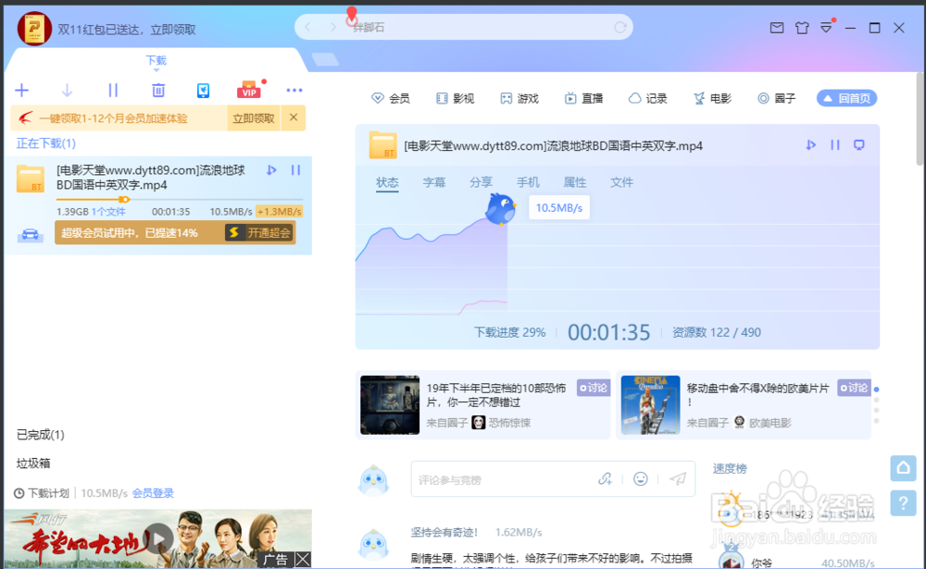Pause the 流浪地球 task in download list

(x=296, y=170)
